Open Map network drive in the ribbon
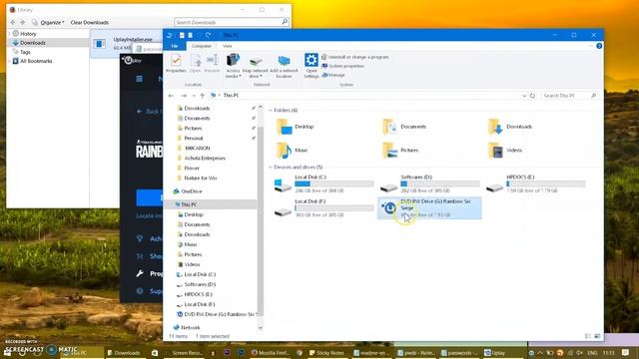Image resolution: width=639 pixels, height=359 pixels. [x=256, y=66]
